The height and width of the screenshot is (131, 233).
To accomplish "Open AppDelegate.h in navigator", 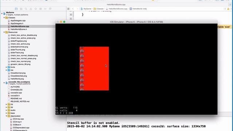I will click(17, 23).
